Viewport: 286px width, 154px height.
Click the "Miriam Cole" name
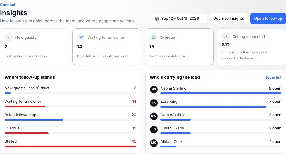pos(171,142)
